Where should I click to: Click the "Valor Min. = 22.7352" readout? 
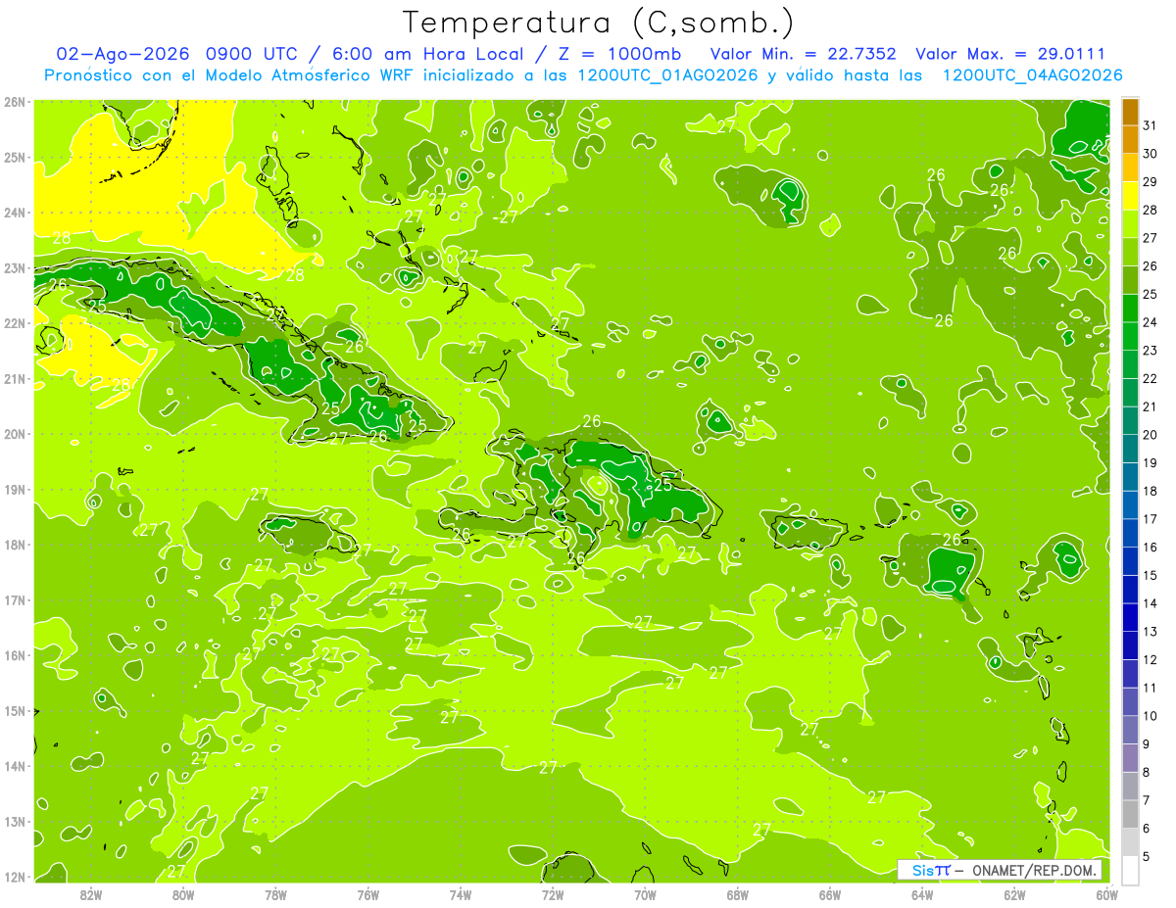(x=803, y=54)
